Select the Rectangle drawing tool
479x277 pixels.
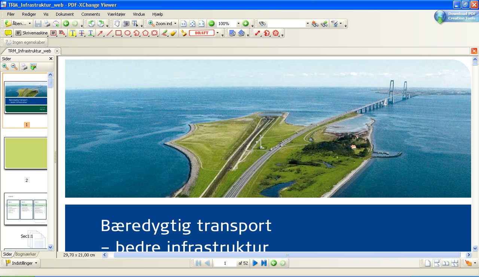point(119,33)
